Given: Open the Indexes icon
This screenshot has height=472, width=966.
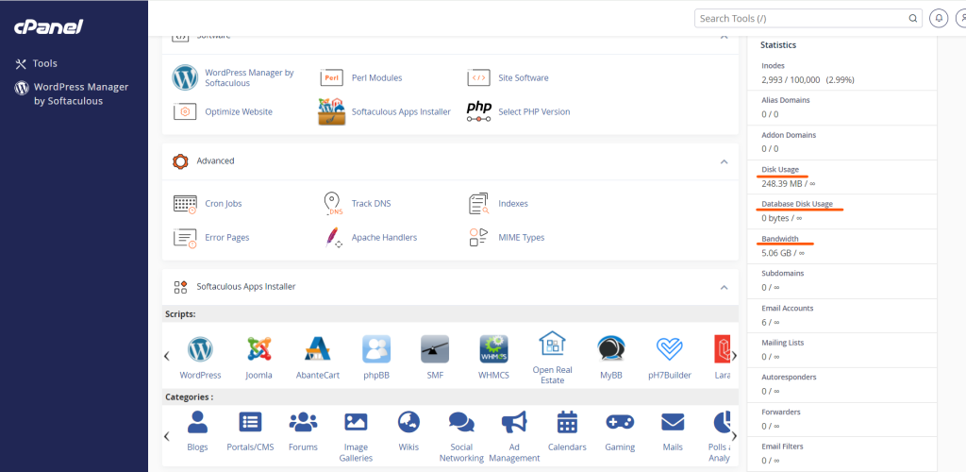Looking at the screenshot, I should 478,203.
